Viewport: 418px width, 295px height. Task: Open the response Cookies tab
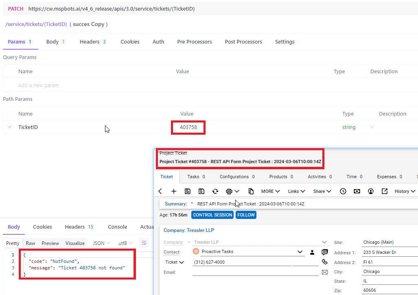[x=42, y=227]
